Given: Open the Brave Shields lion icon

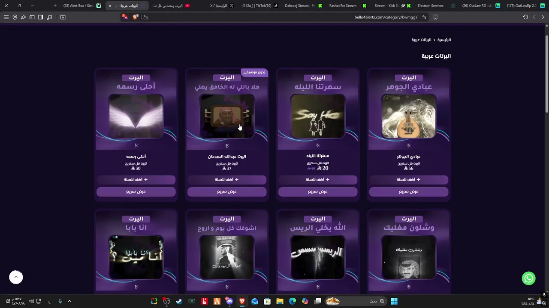Looking at the screenshot, I should [136, 17].
